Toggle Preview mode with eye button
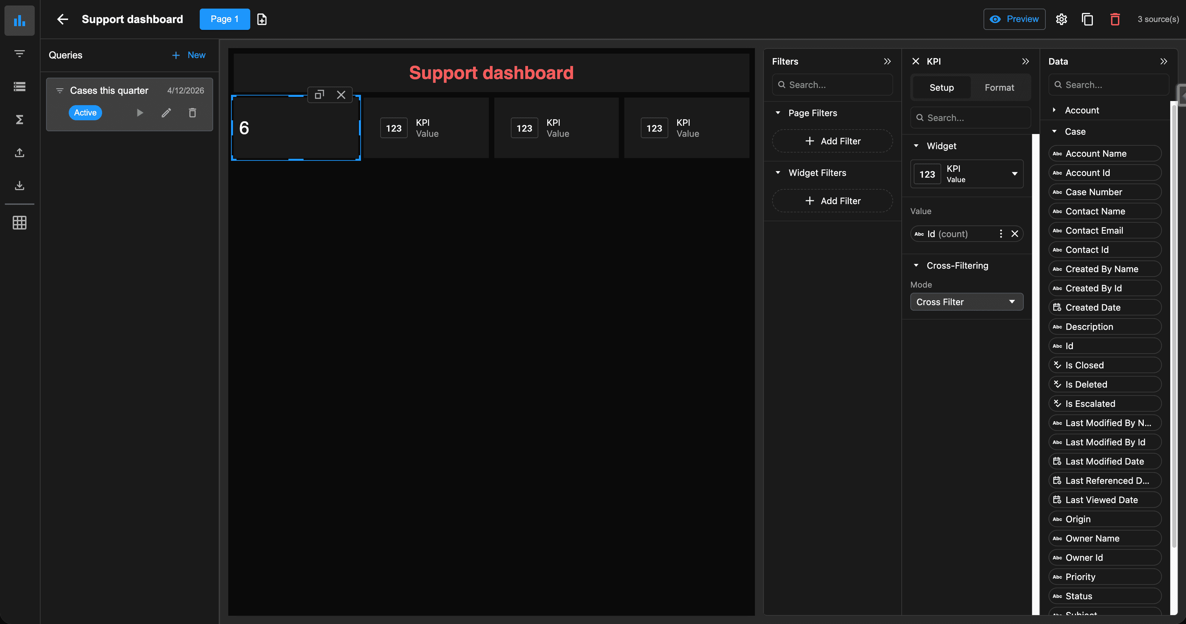 (1014, 19)
